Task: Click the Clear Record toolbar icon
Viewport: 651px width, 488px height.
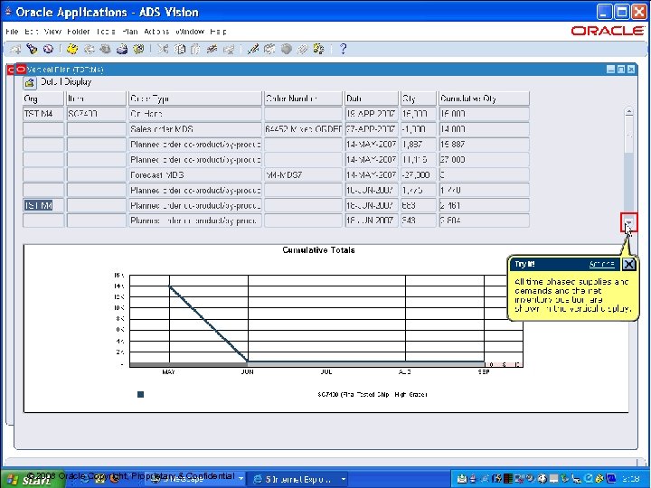Action: click(x=212, y=50)
